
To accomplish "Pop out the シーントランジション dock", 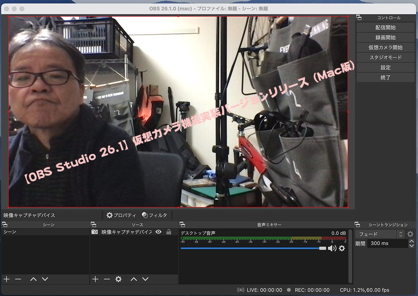I will coord(357,224).
